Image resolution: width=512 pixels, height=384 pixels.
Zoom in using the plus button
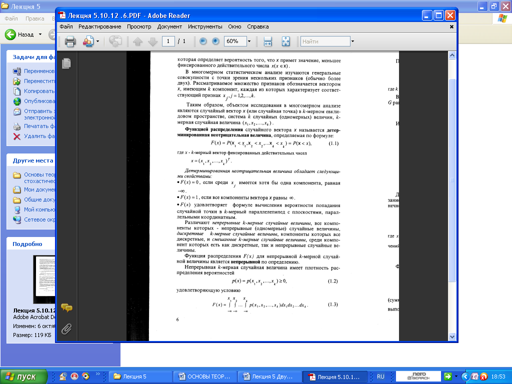pyautogui.click(x=215, y=41)
